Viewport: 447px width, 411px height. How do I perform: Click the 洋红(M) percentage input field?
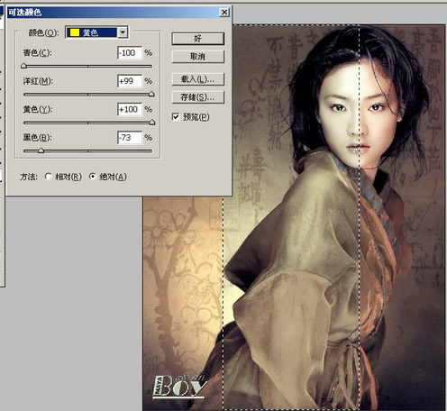129,81
